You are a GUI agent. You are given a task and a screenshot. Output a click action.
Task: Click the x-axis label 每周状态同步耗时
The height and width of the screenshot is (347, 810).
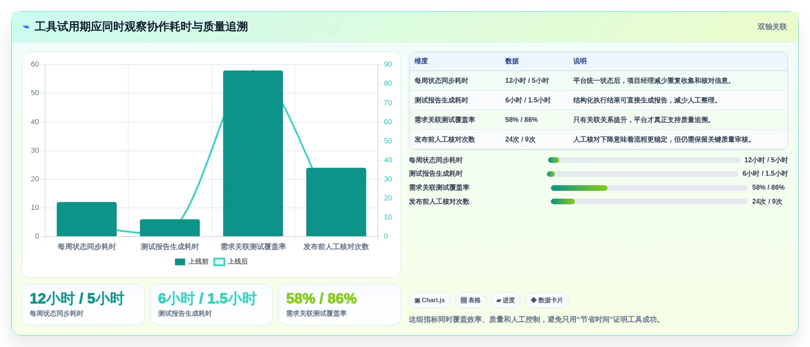(87, 247)
